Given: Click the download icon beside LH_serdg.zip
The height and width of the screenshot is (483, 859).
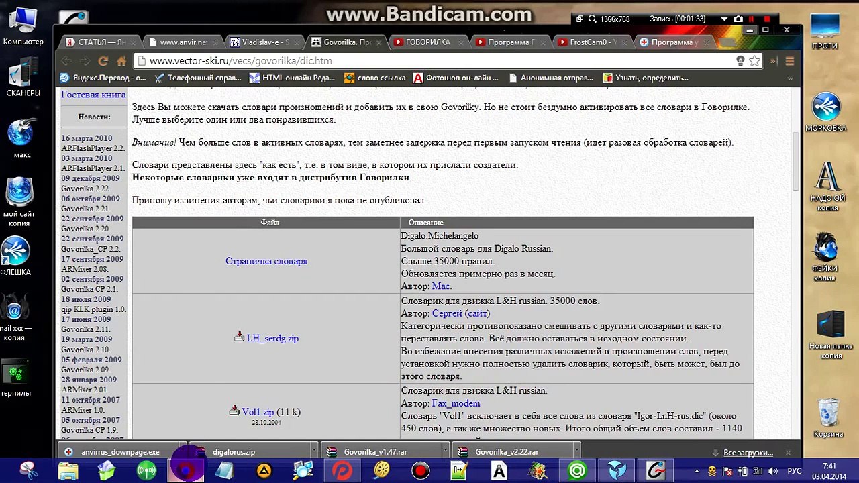Looking at the screenshot, I should (x=240, y=337).
